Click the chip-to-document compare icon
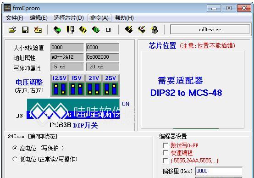254x178 pixels. click(70, 30)
